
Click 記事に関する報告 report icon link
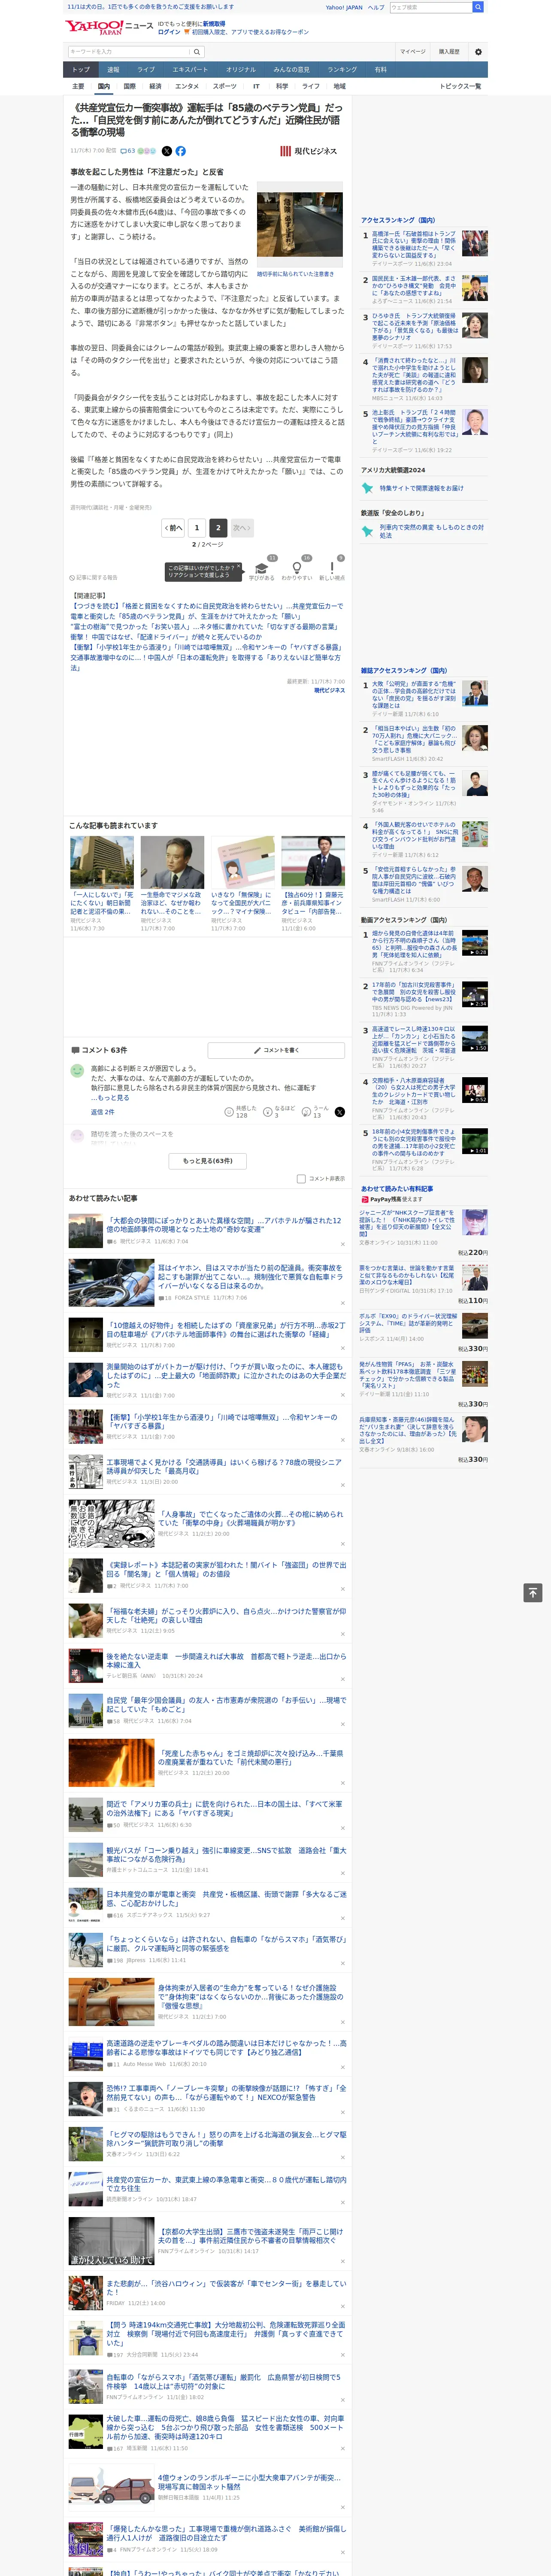[94, 577]
